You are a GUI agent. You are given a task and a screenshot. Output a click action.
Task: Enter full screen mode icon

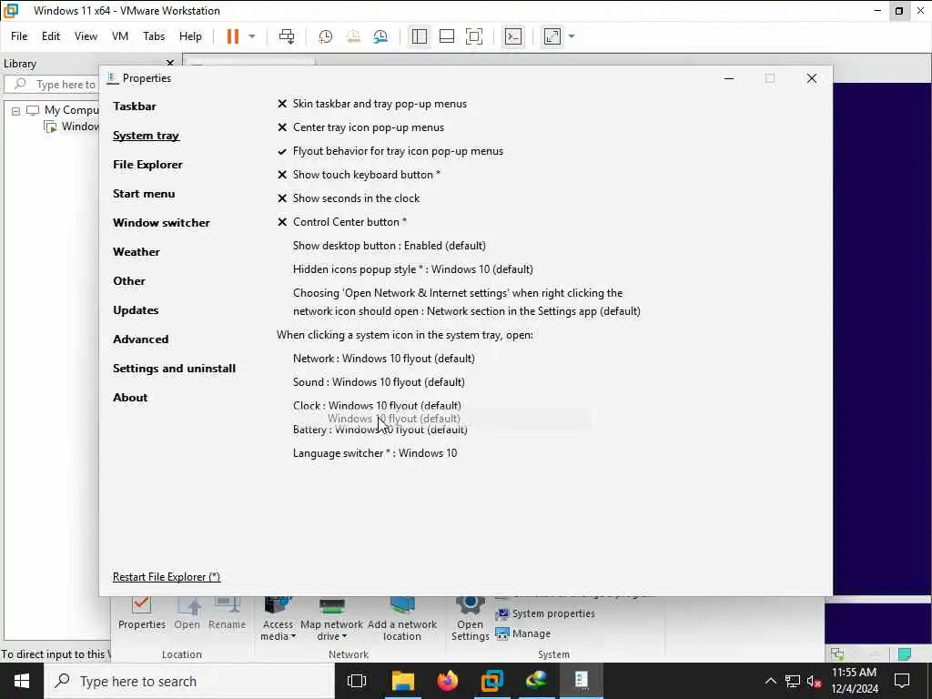pos(473,36)
